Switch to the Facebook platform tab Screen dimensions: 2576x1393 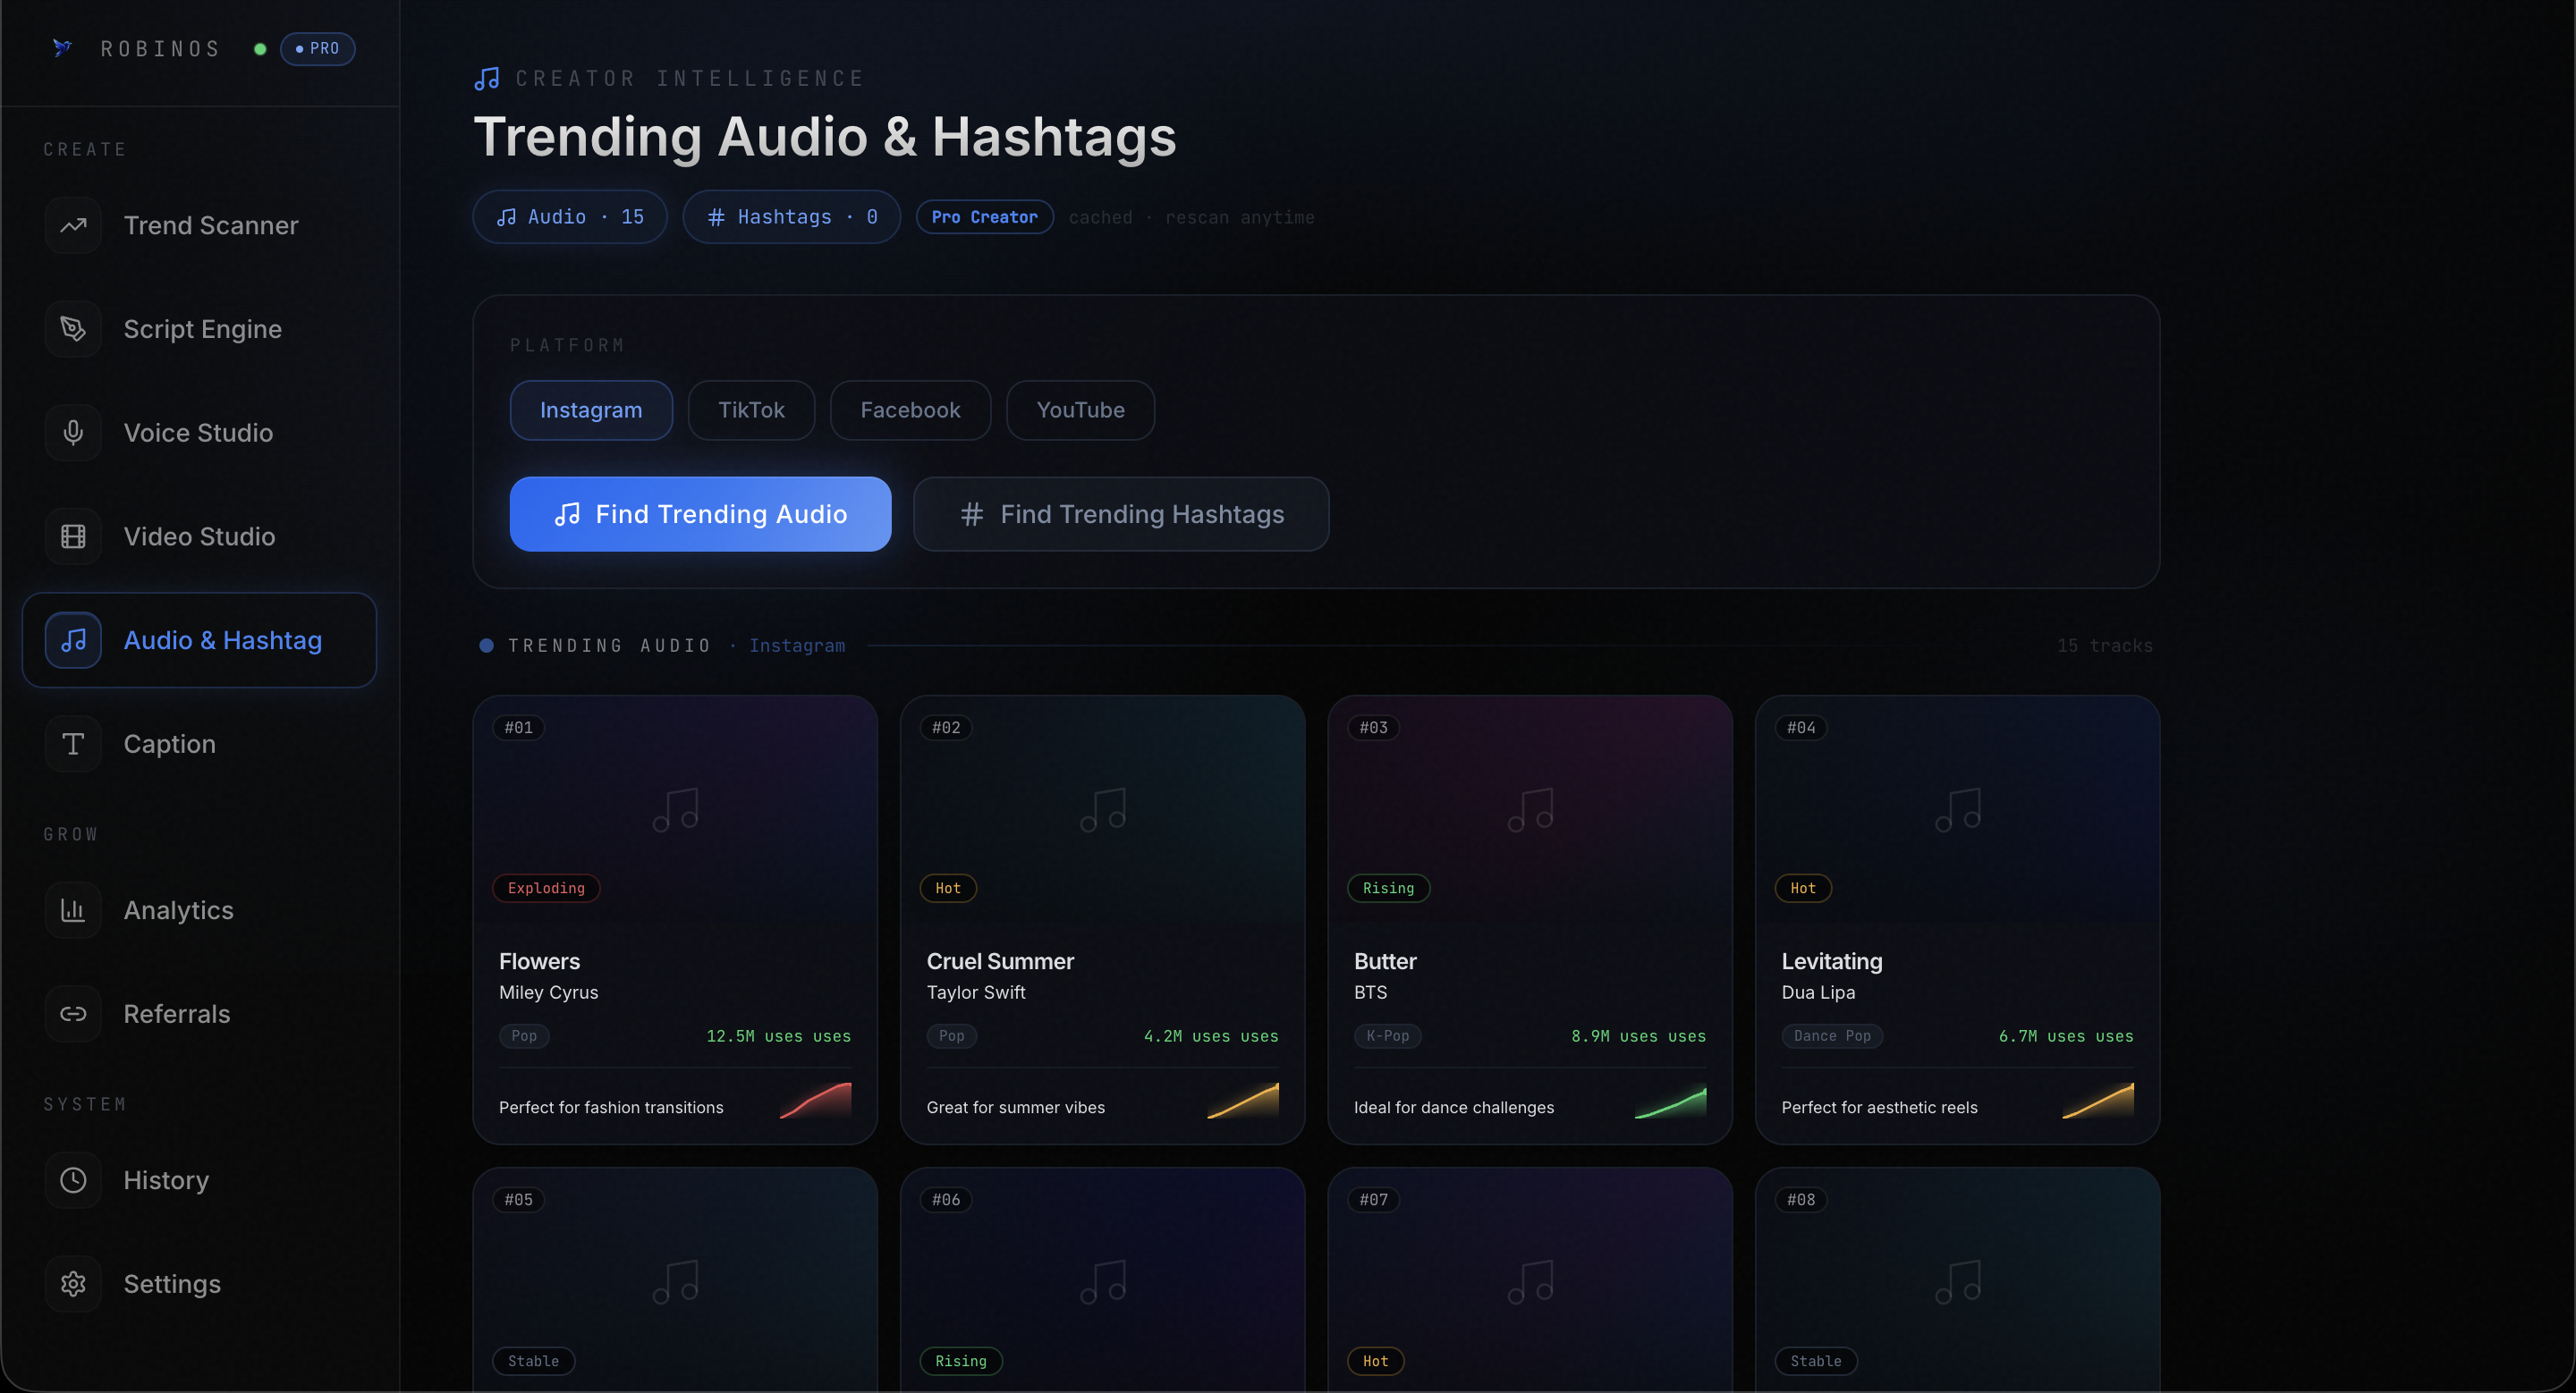[x=910, y=410]
